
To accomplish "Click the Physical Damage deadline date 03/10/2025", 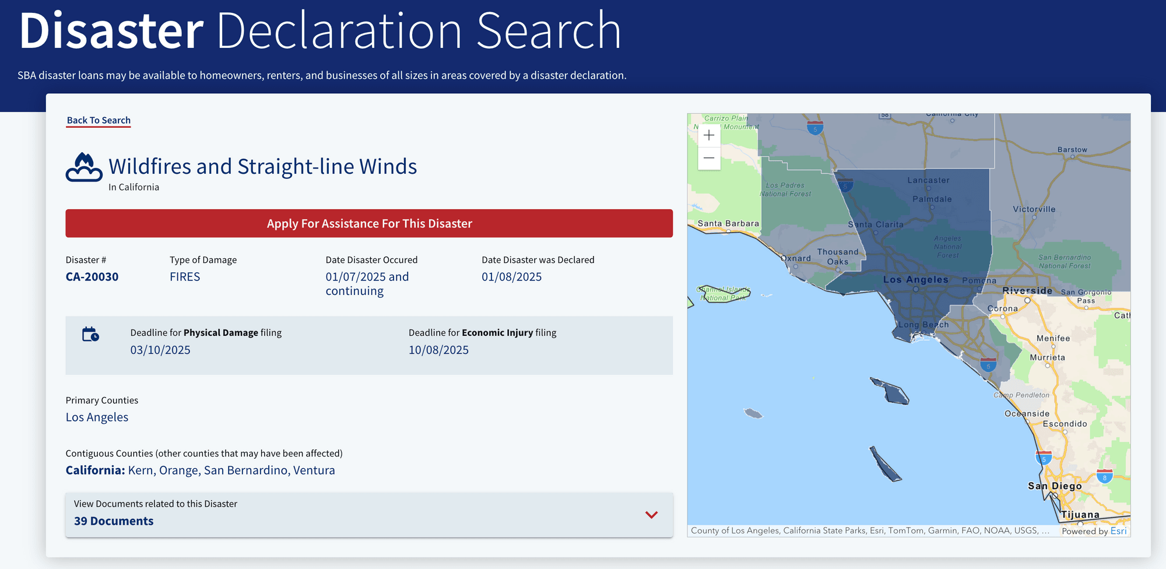I will click(x=160, y=350).
